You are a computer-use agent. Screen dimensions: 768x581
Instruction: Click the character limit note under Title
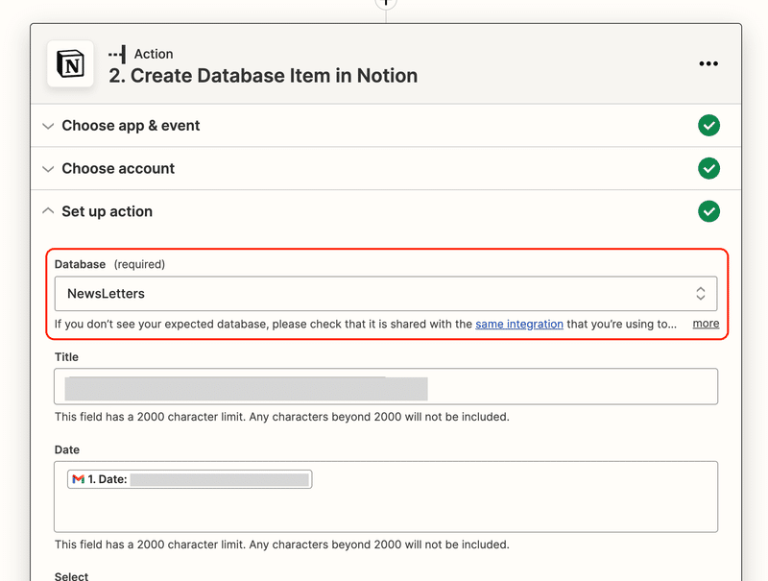point(281,417)
